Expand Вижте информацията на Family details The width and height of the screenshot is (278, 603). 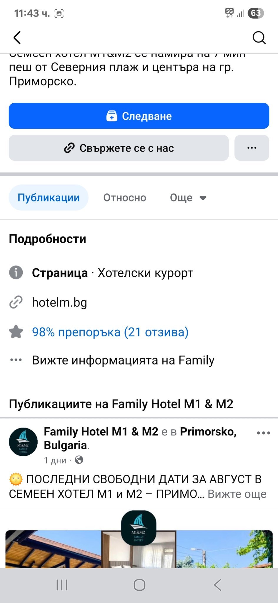[x=123, y=360]
